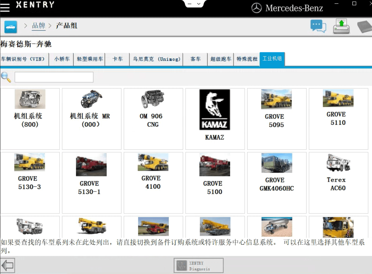Enable the 特殊流程 tab

click(x=247, y=59)
